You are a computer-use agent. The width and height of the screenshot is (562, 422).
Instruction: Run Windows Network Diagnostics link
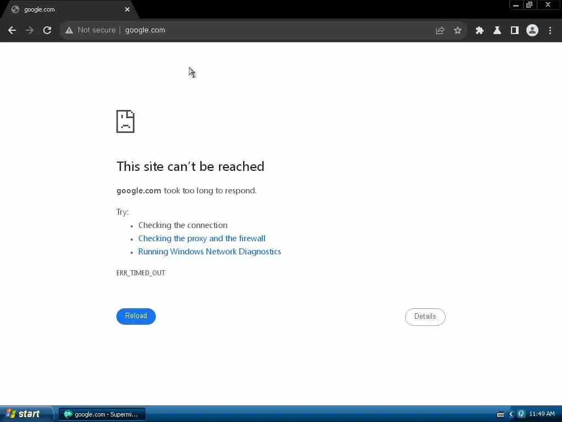coord(210,252)
